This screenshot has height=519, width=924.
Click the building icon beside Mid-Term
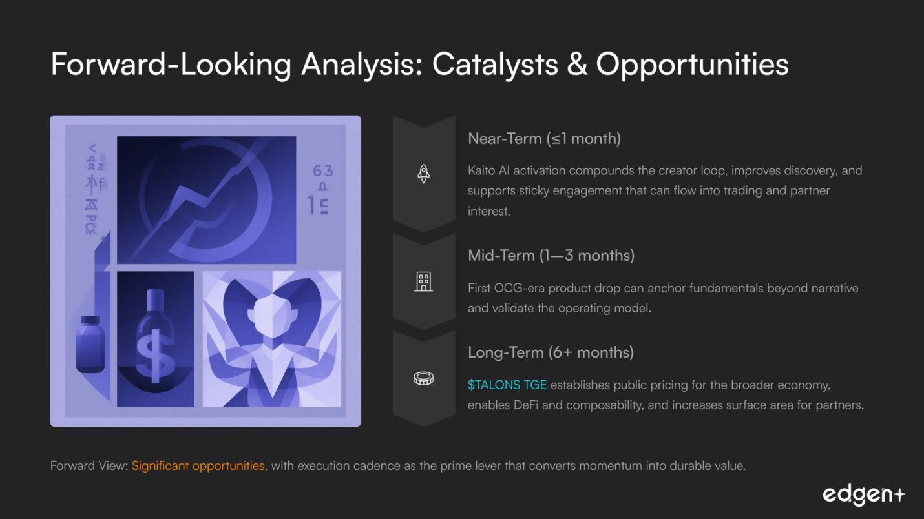424,281
